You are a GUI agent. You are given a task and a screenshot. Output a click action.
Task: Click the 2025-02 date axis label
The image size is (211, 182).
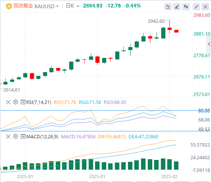click(169, 177)
